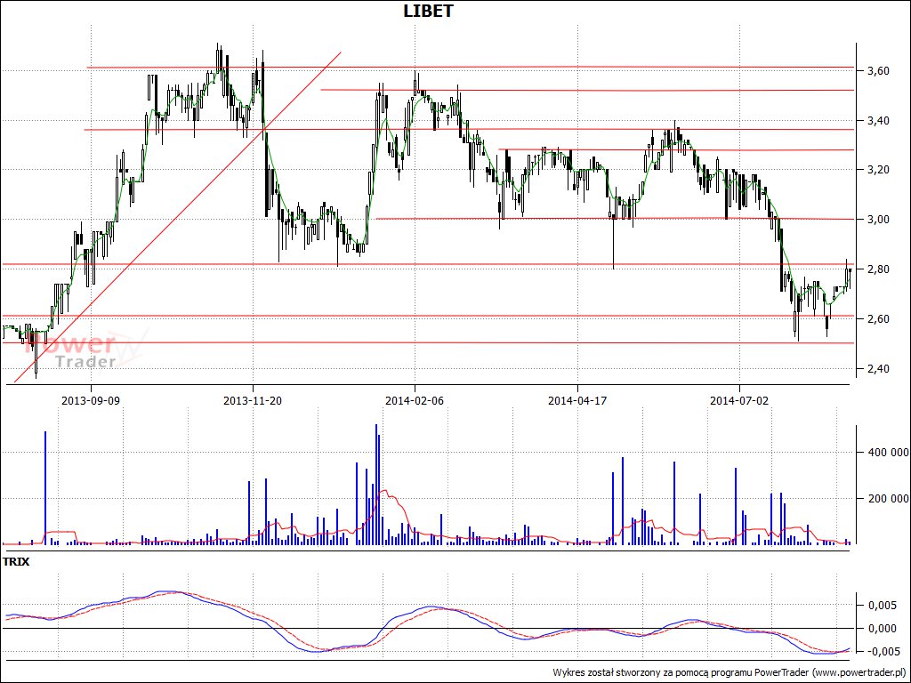The height and width of the screenshot is (683, 911).
Task: Click the 2013-09-09 date label
Action: [91, 400]
